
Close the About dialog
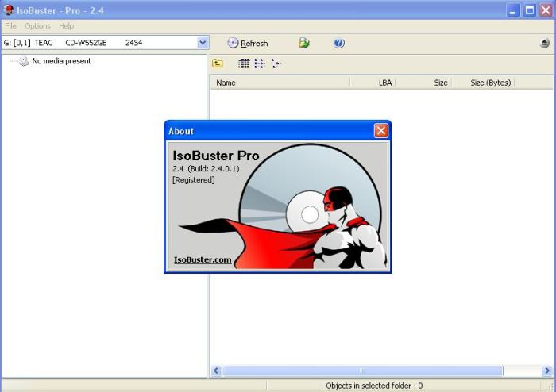click(x=380, y=131)
